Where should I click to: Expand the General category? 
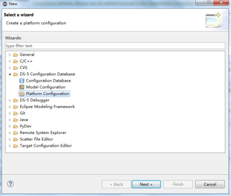tap(10, 55)
